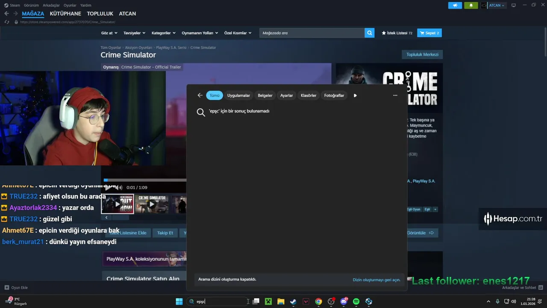The width and height of the screenshot is (547, 308).
Task: Click the Steam announcements megaphone button
Action: [x=455, y=5]
